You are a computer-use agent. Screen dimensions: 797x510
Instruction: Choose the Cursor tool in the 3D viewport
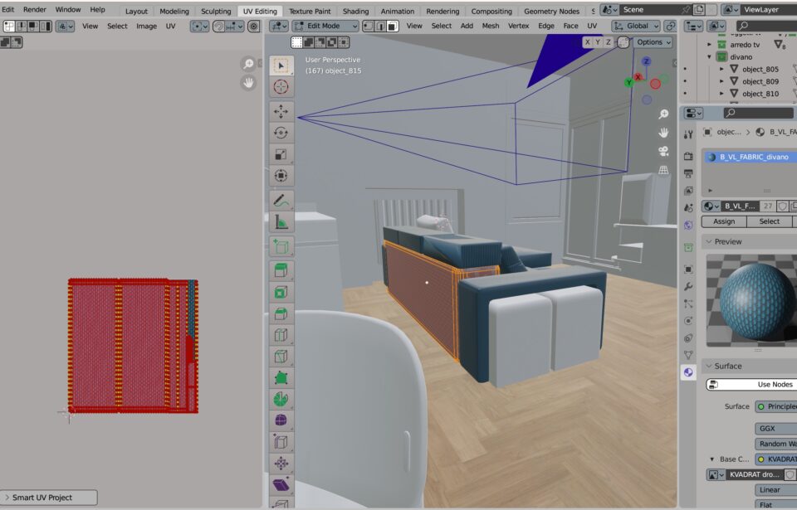[x=281, y=87]
